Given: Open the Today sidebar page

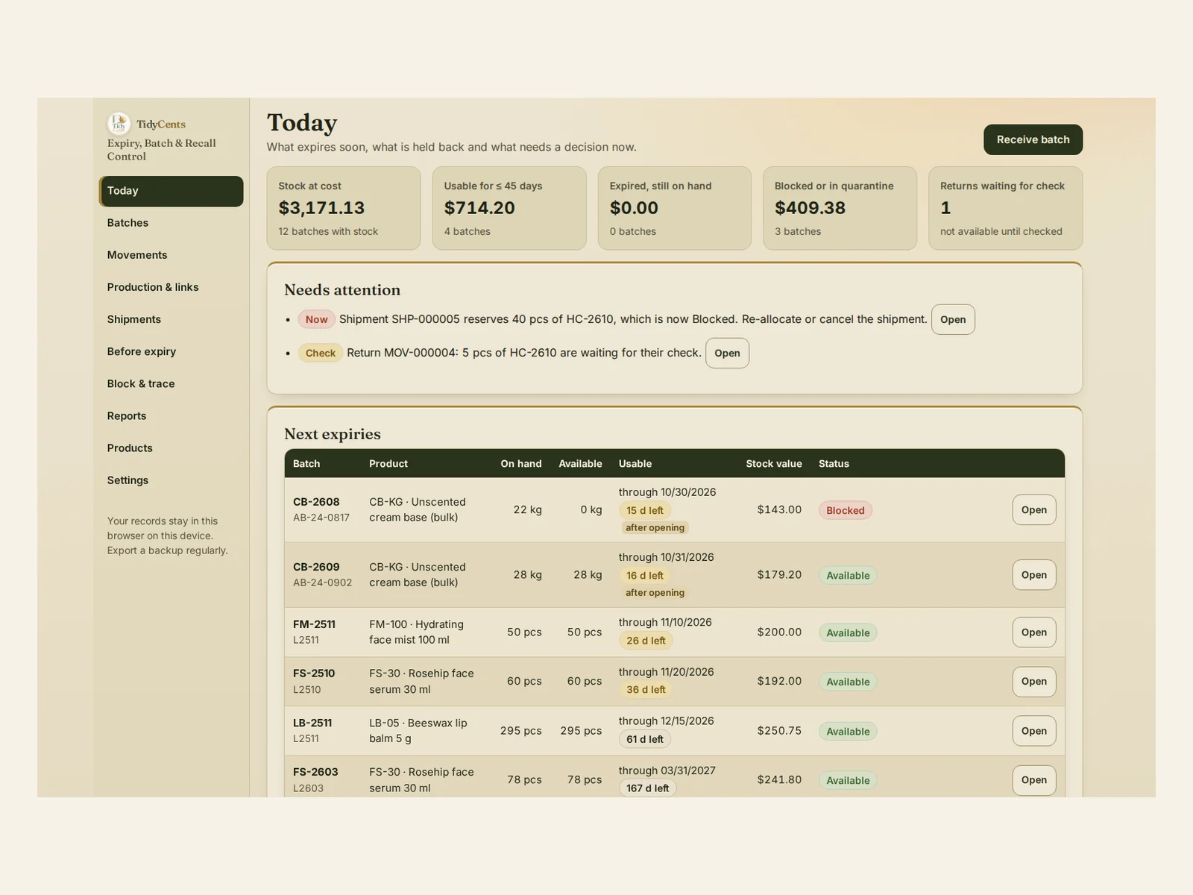Looking at the screenshot, I should click(x=171, y=191).
